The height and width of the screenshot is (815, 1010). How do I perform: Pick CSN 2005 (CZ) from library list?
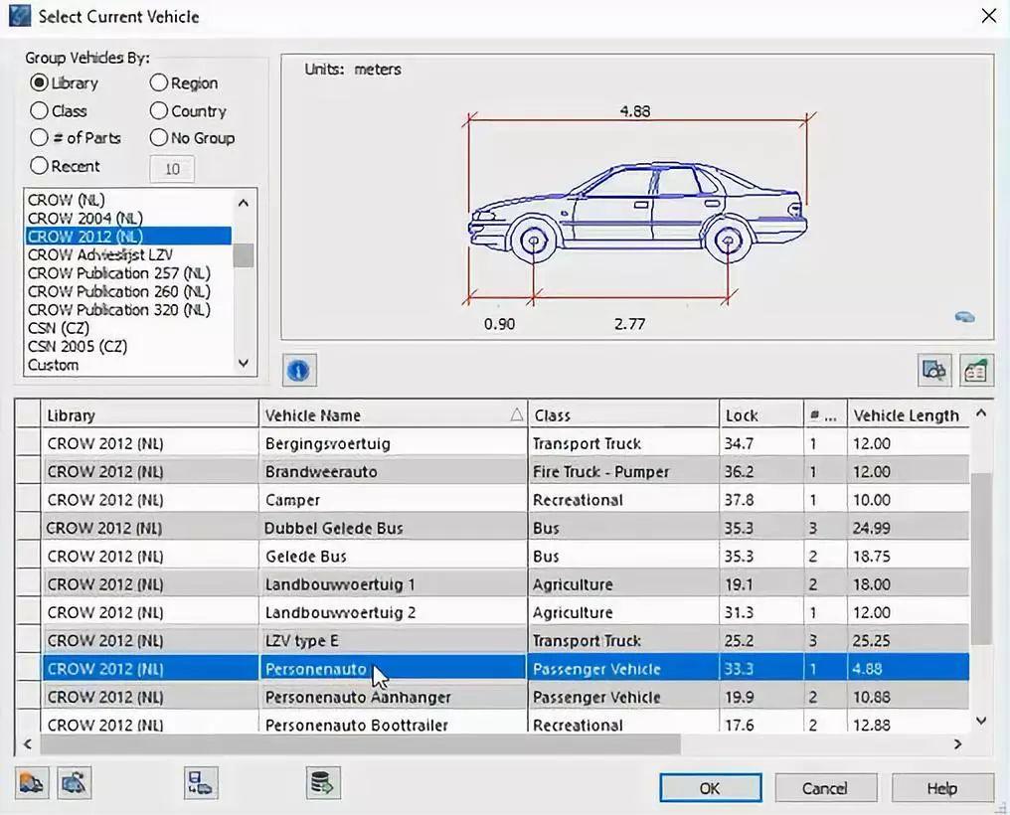(78, 347)
